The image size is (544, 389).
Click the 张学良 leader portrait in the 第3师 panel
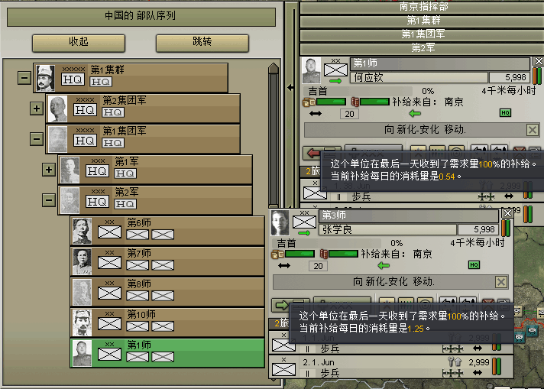click(280, 222)
